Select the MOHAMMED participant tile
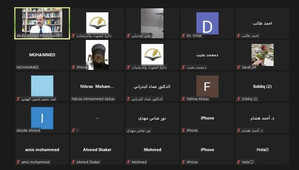Screen dimensions: 299x170 pos(42,55)
